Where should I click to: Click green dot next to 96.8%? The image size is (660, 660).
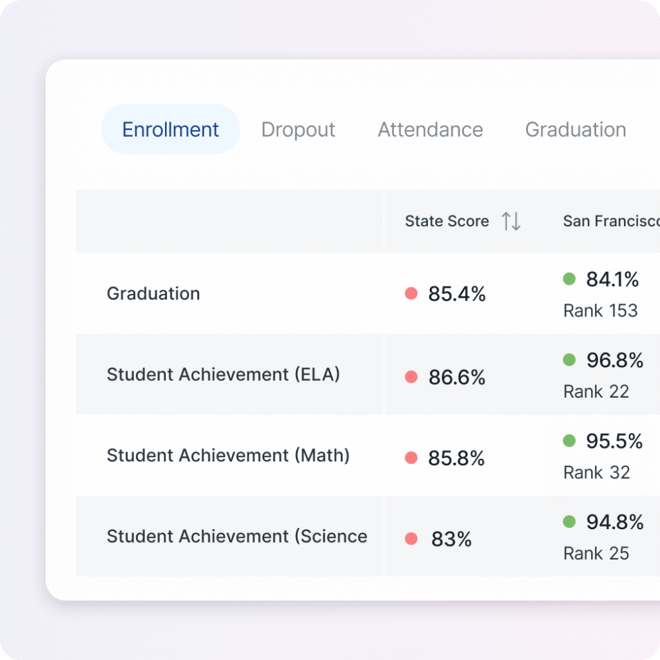(569, 360)
